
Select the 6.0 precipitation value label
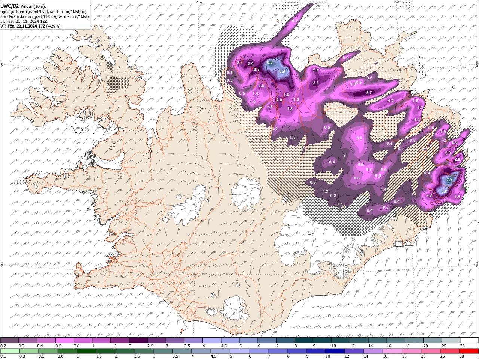tap(283, 71)
